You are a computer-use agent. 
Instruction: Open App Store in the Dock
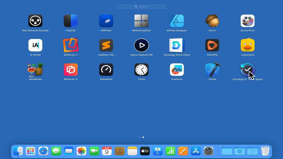[x=196, y=151]
